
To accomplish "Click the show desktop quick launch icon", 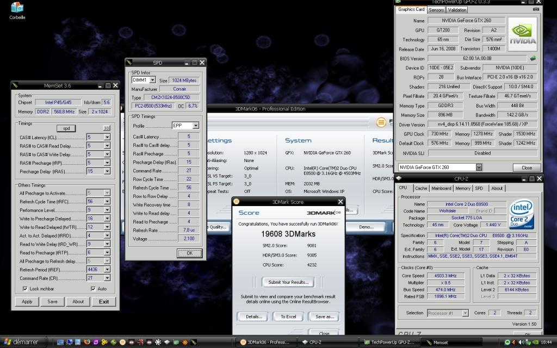I will point(60,343).
